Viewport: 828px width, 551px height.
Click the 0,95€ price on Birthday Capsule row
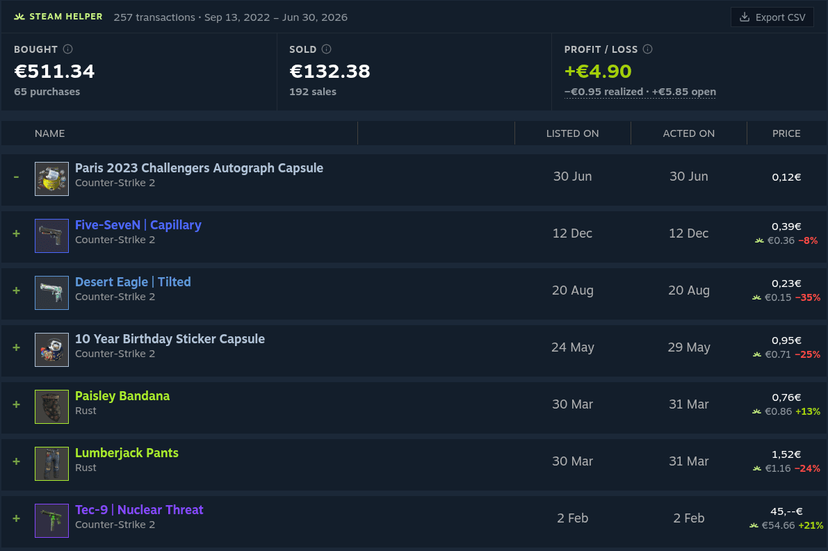point(786,340)
